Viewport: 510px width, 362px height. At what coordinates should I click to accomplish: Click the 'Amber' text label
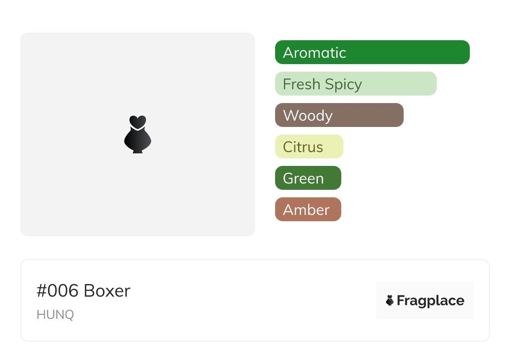(306, 210)
